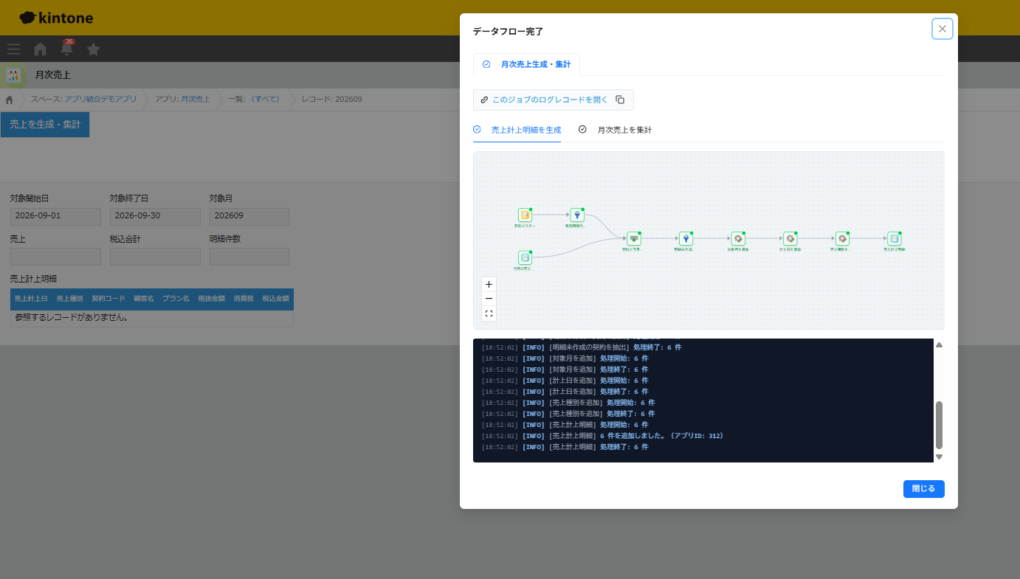Image resolution: width=1020 pixels, height=579 pixels.
Task: Select the 対象月を追加 node
Action: [x=737, y=239]
